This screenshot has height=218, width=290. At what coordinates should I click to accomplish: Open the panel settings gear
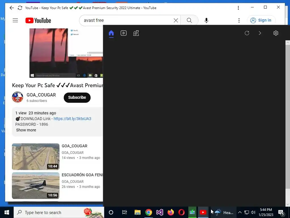276,33
